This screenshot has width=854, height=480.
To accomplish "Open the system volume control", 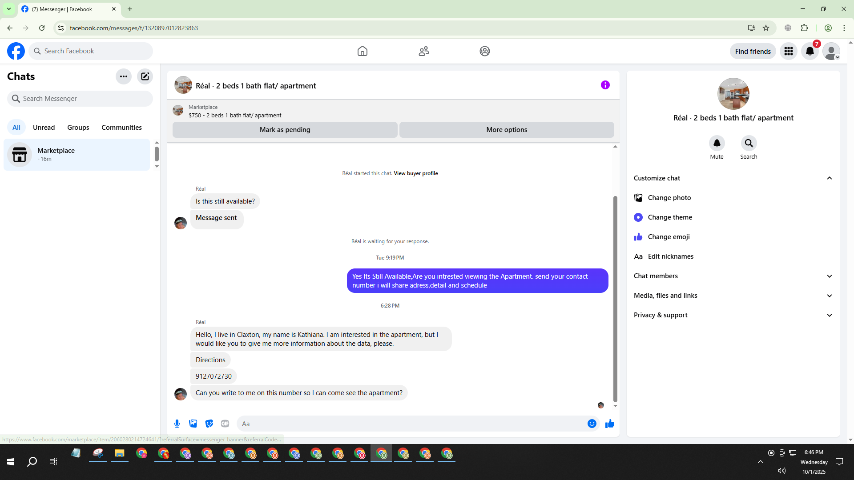I will coord(782,471).
